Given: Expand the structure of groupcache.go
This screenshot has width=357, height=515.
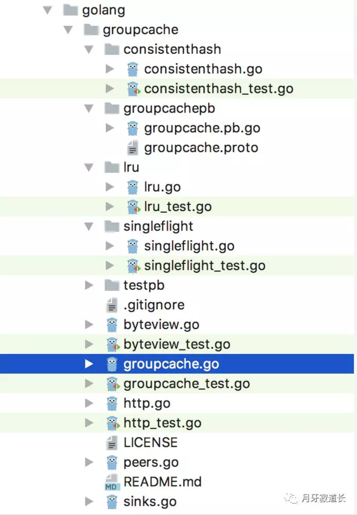Looking at the screenshot, I should tap(89, 364).
